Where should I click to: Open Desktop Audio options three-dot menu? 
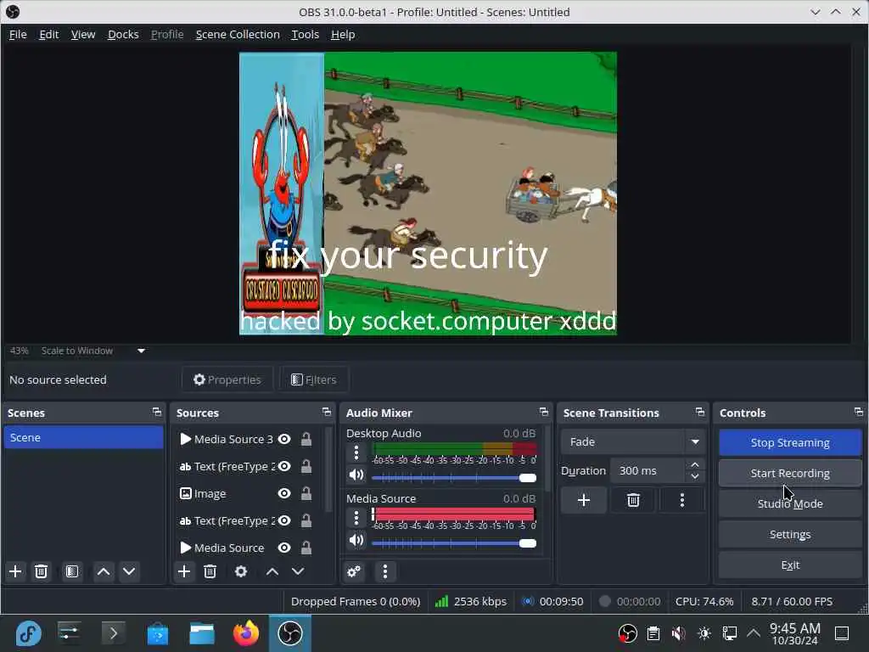[356, 453]
